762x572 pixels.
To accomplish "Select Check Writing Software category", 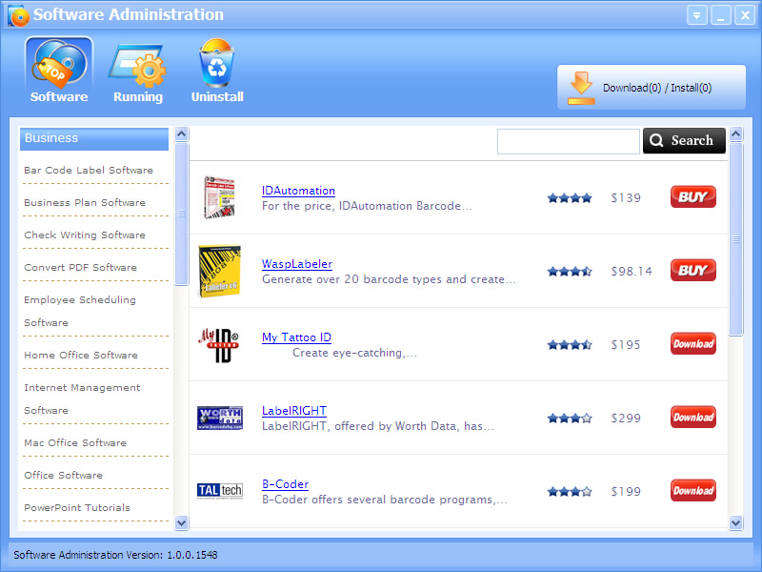I will pyautogui.click(x=85, y=235).
